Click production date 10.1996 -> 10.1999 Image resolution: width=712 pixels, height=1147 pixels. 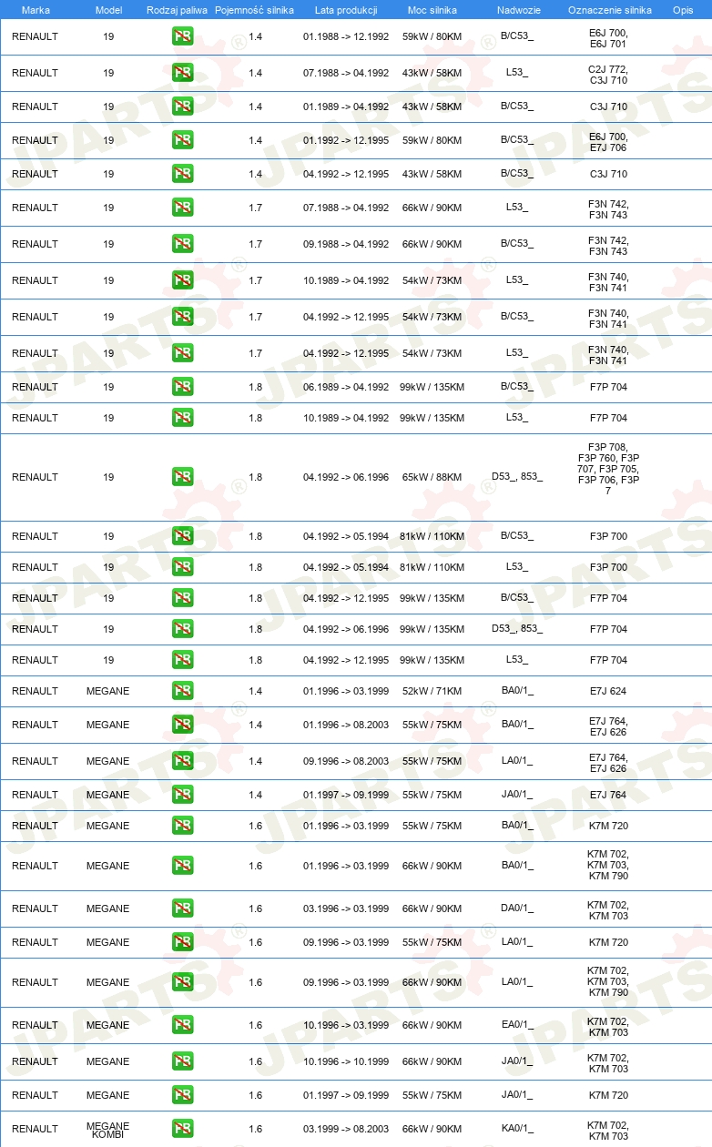pos(346,1061)
